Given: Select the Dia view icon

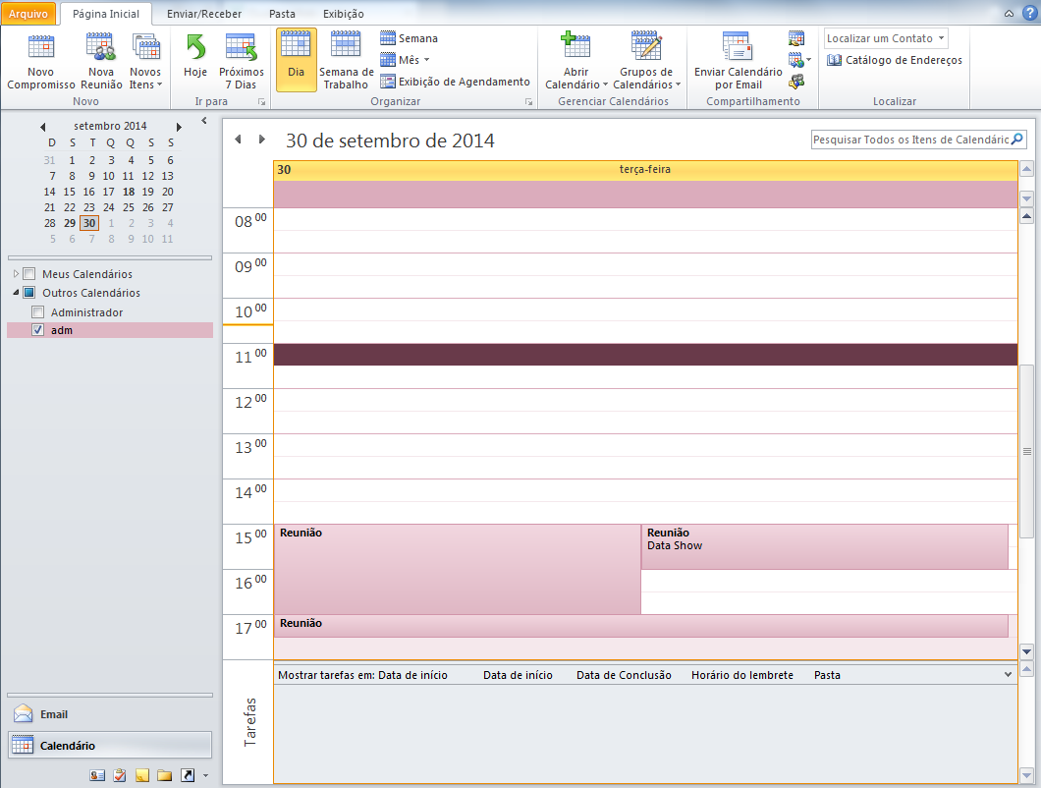Looking at the screenshot, I should click(x=296, y=49).
